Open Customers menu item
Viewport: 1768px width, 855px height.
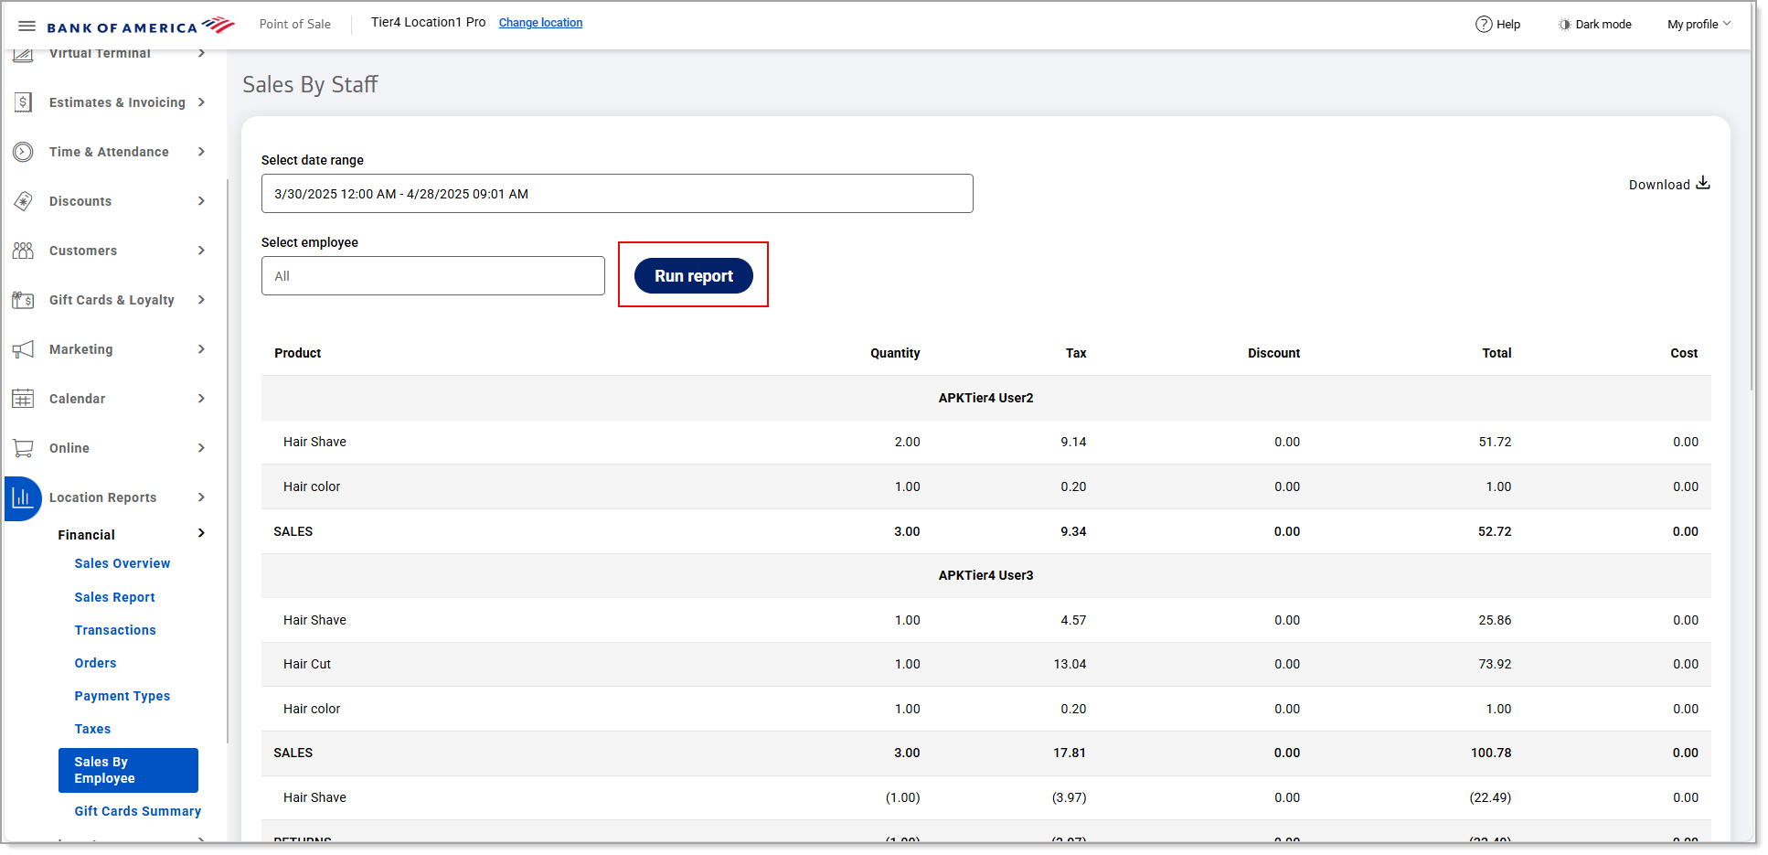click(83, 251)
